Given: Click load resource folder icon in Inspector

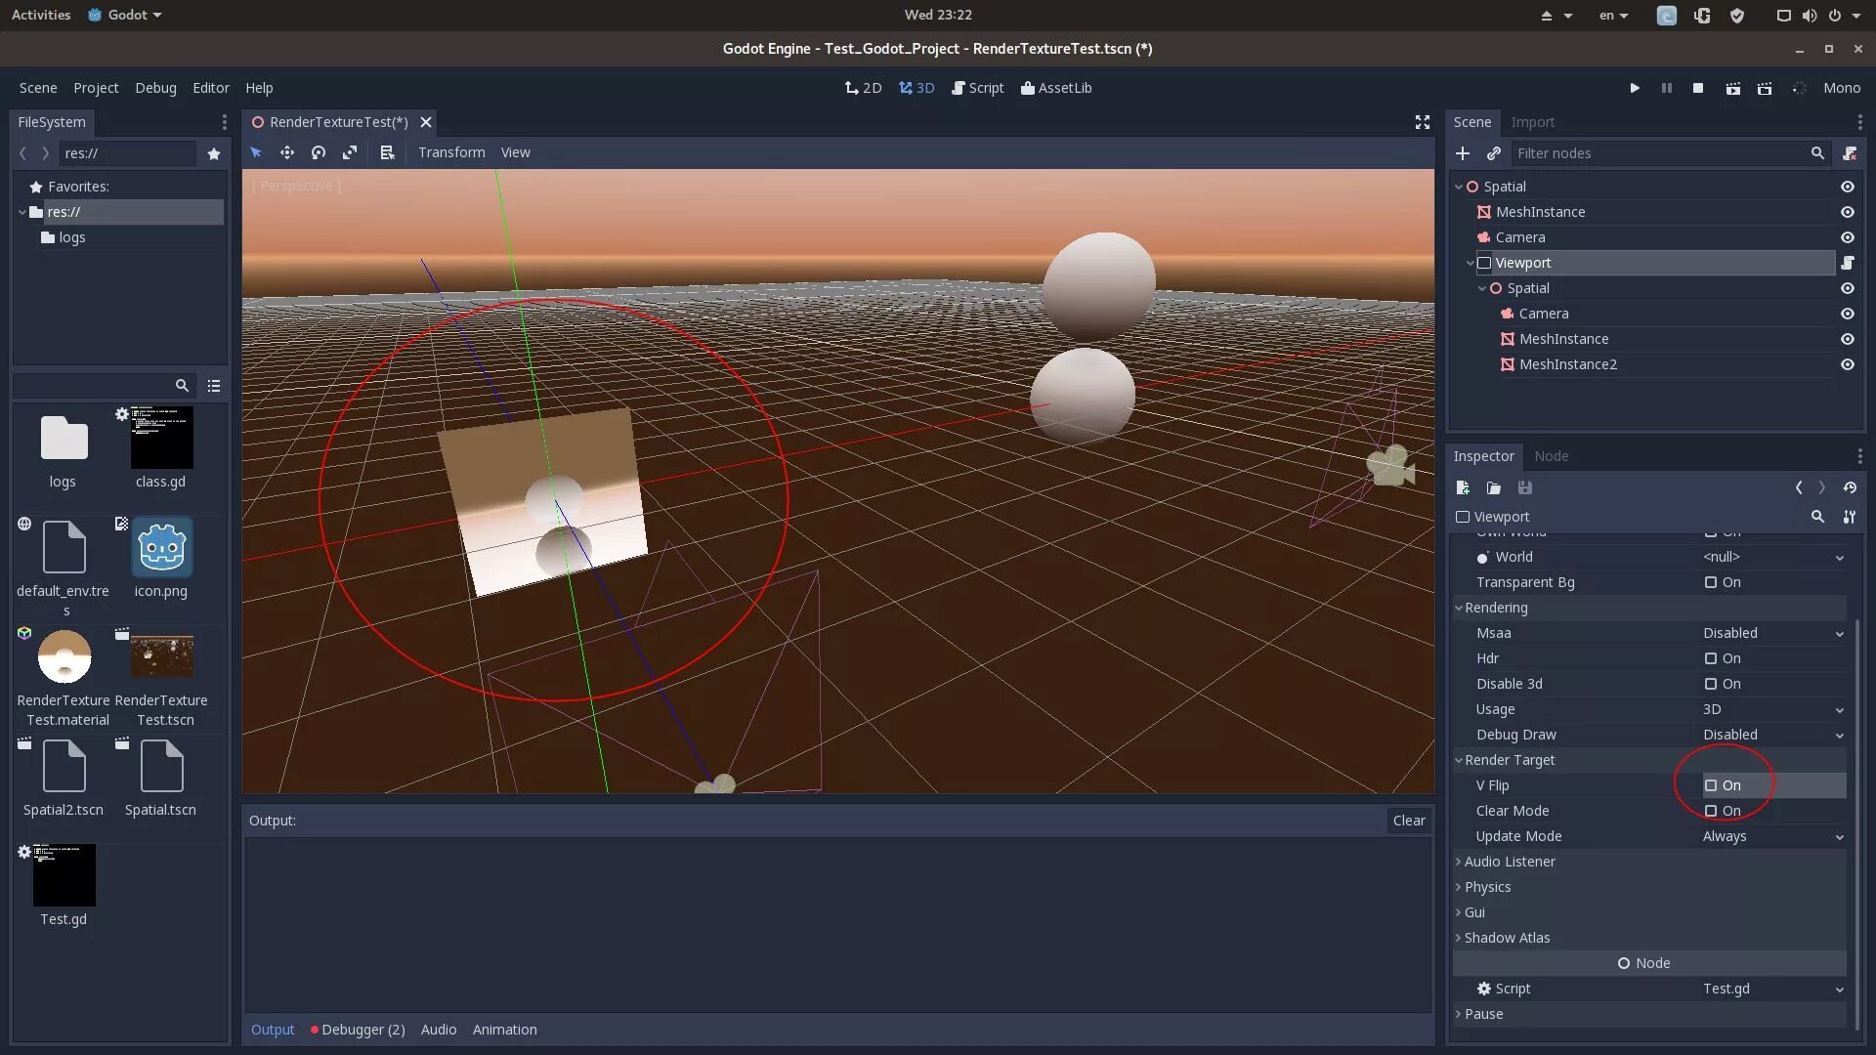Looking at the screenshot, I should (x=1494, y=487).
